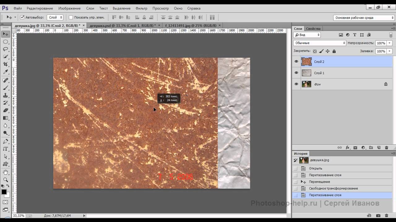This screenshot has height=222, width=396.
Task: Hide Слой 2 layer visibility
Action: click(296, 62)
